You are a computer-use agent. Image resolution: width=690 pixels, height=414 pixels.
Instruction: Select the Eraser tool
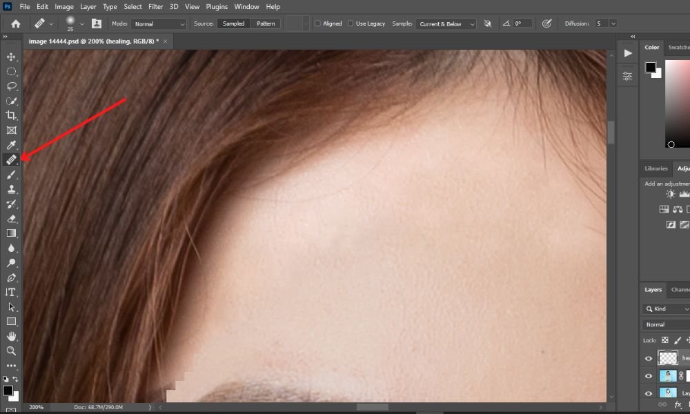pyautogui.click(x=11, y=219)
